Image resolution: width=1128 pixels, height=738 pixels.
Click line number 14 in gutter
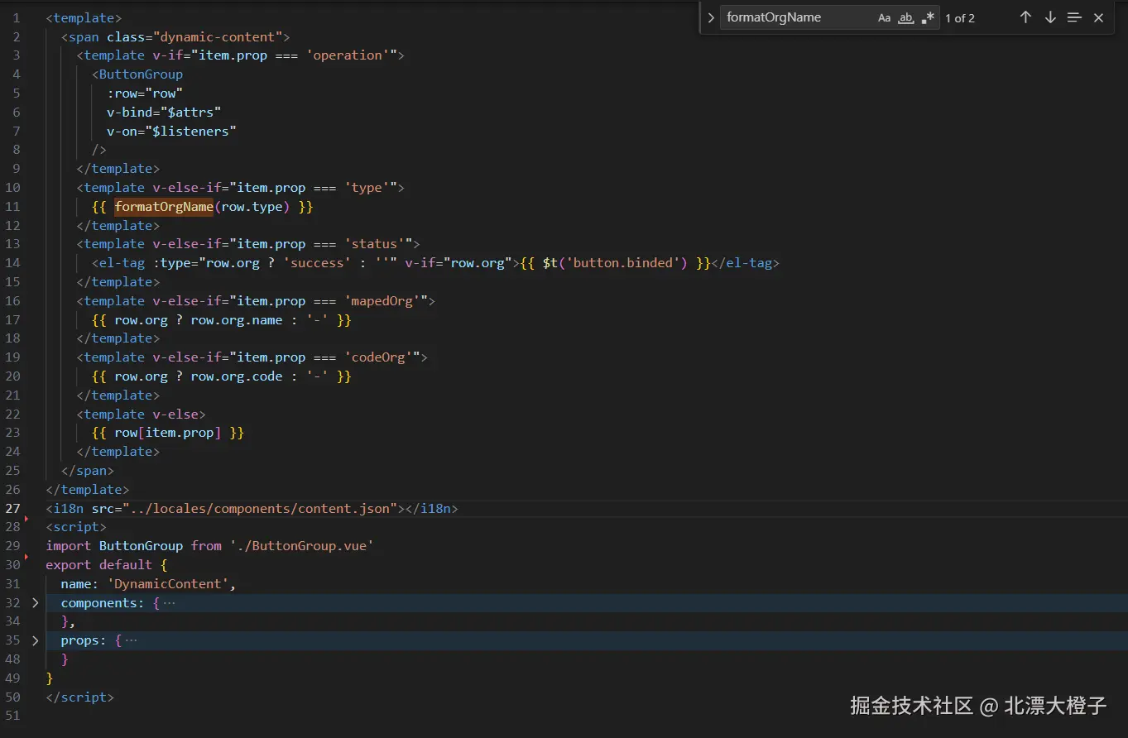[x=12, y=263]
